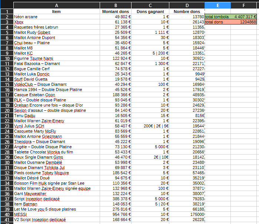Click 'VidéoClub – Disque Diamant' cell
Screen dimensions: 259x224
click(56, 84)
